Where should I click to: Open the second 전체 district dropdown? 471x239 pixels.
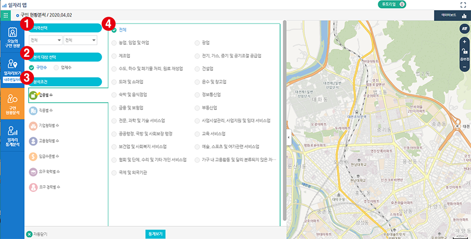[80, 40]
